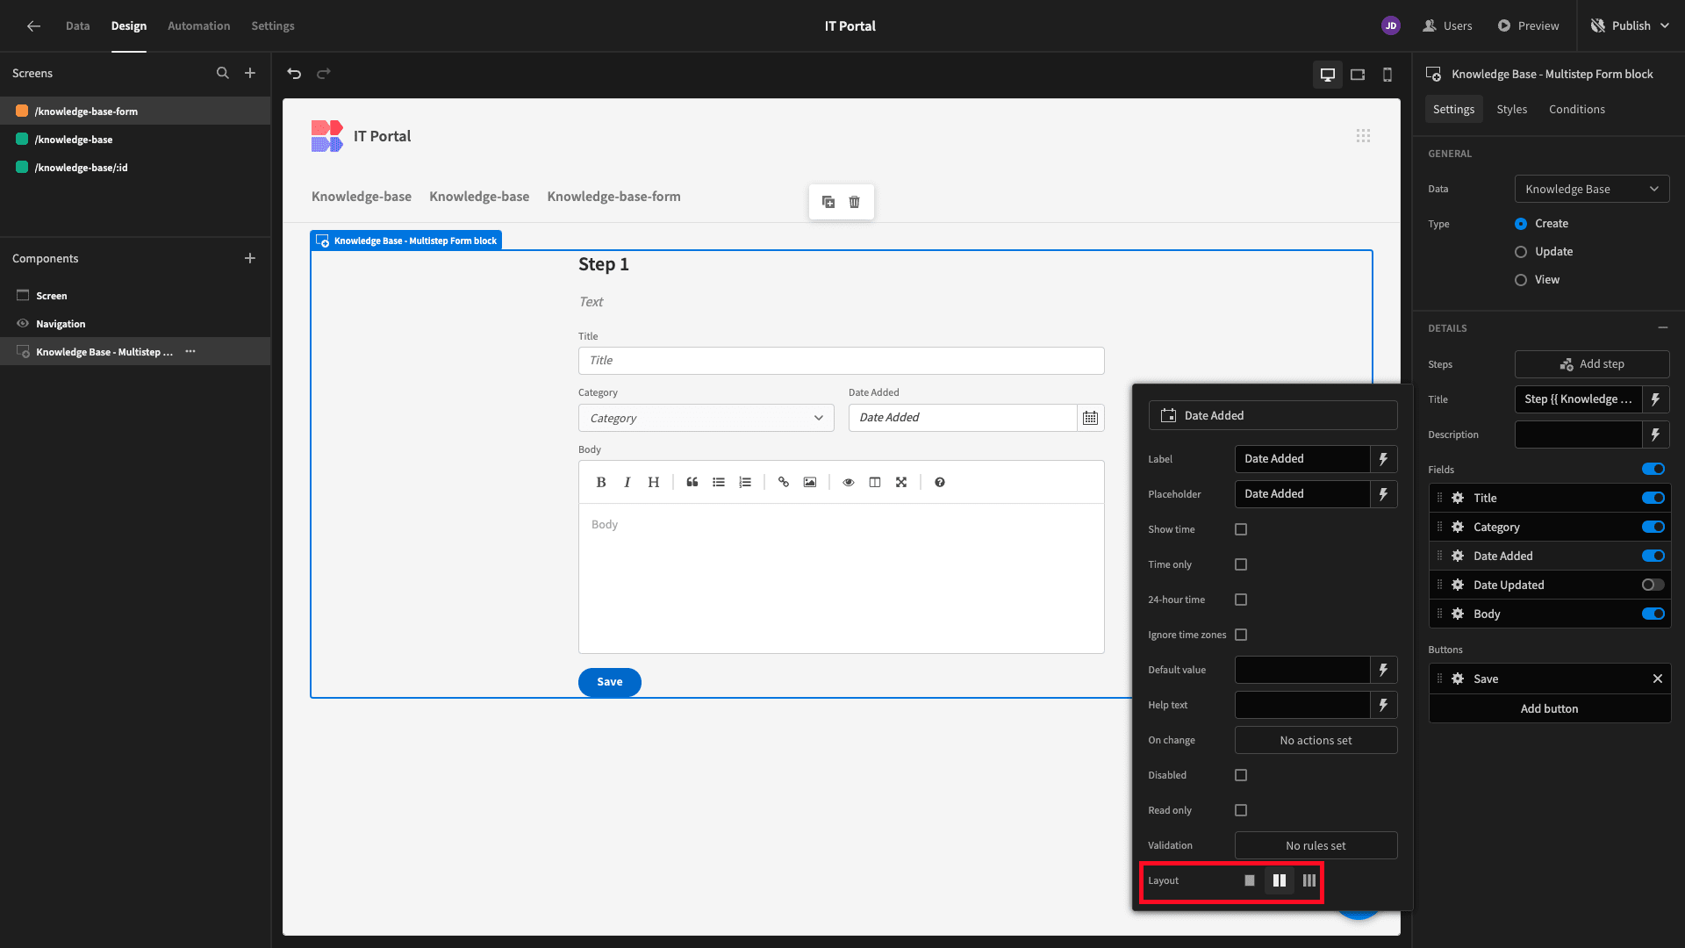Switch to desktop preview mode
The image size is (1685, 948).
[x=1327, y=75]
